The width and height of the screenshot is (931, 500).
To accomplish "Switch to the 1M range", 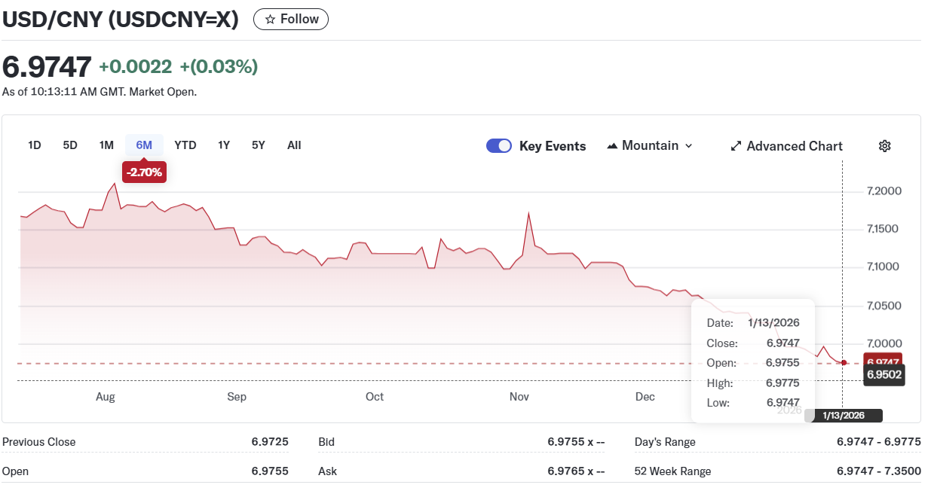I will click(106, 145).
